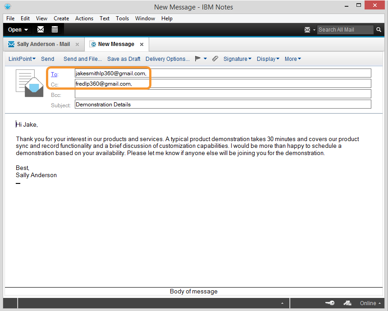Open the Mail shortcut icon in toolbar
This screenshot has height=311, width=388.
pyautogui.click(x=41, y=30)
